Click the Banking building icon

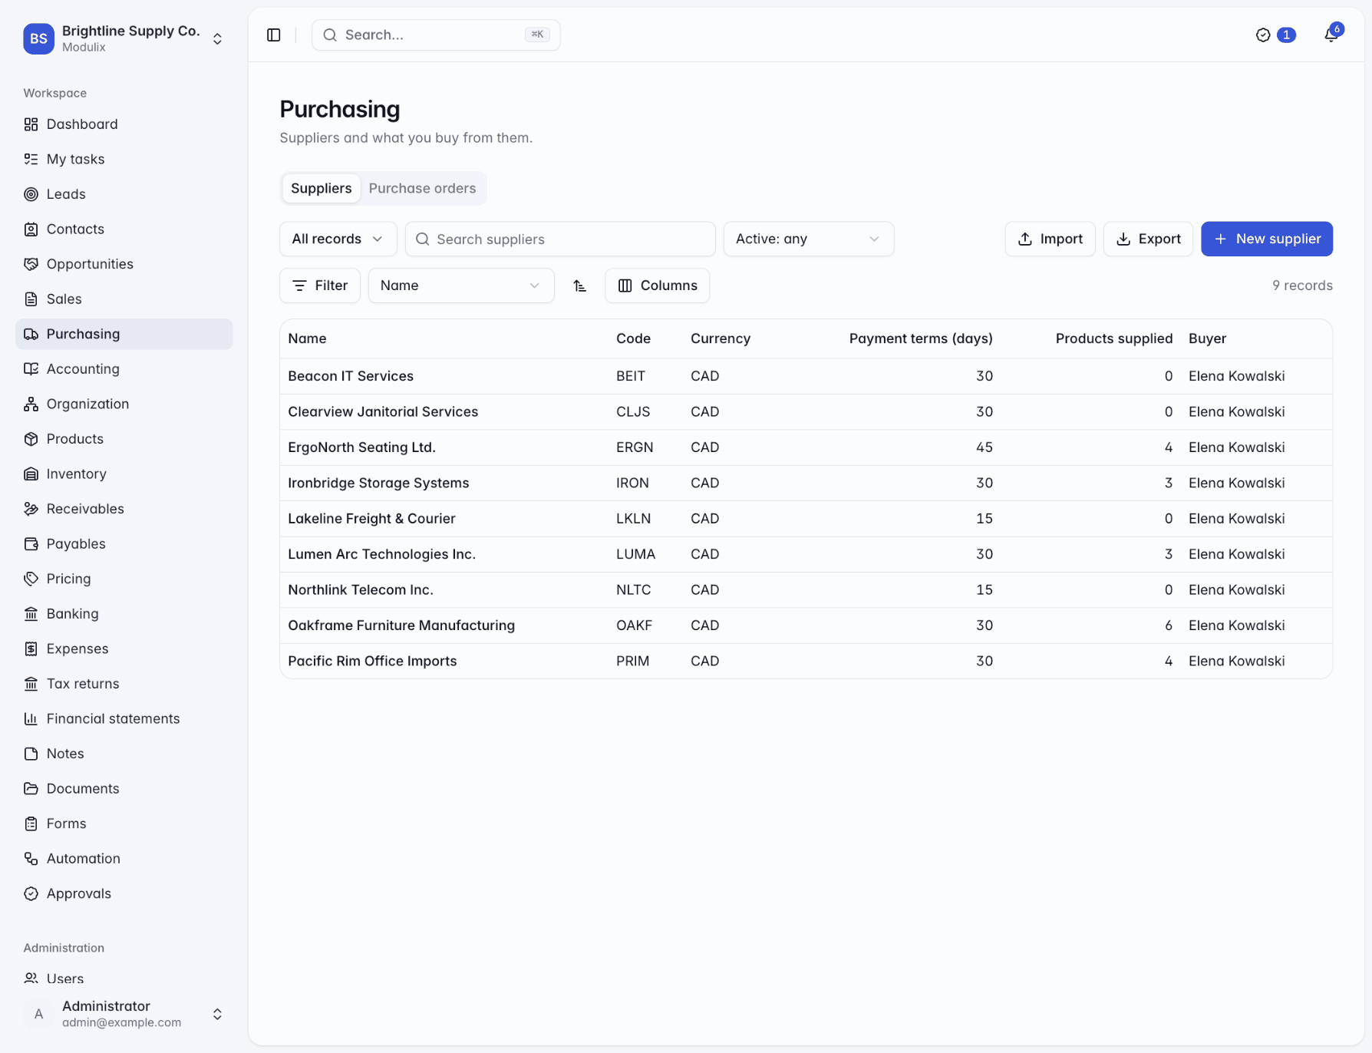[31, 613]
